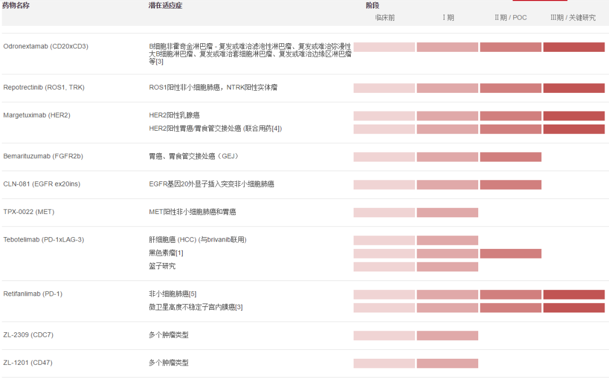Click the ZL-2309 (CDC7) drug name
The height and width of the screenshot is (379, 609).
pos(28,335)
